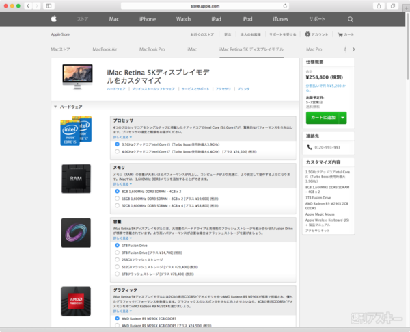This screenshot has width=410, height=332.
Task: Show more product tabs with right chevron
Action: click(x=353, y=49)
